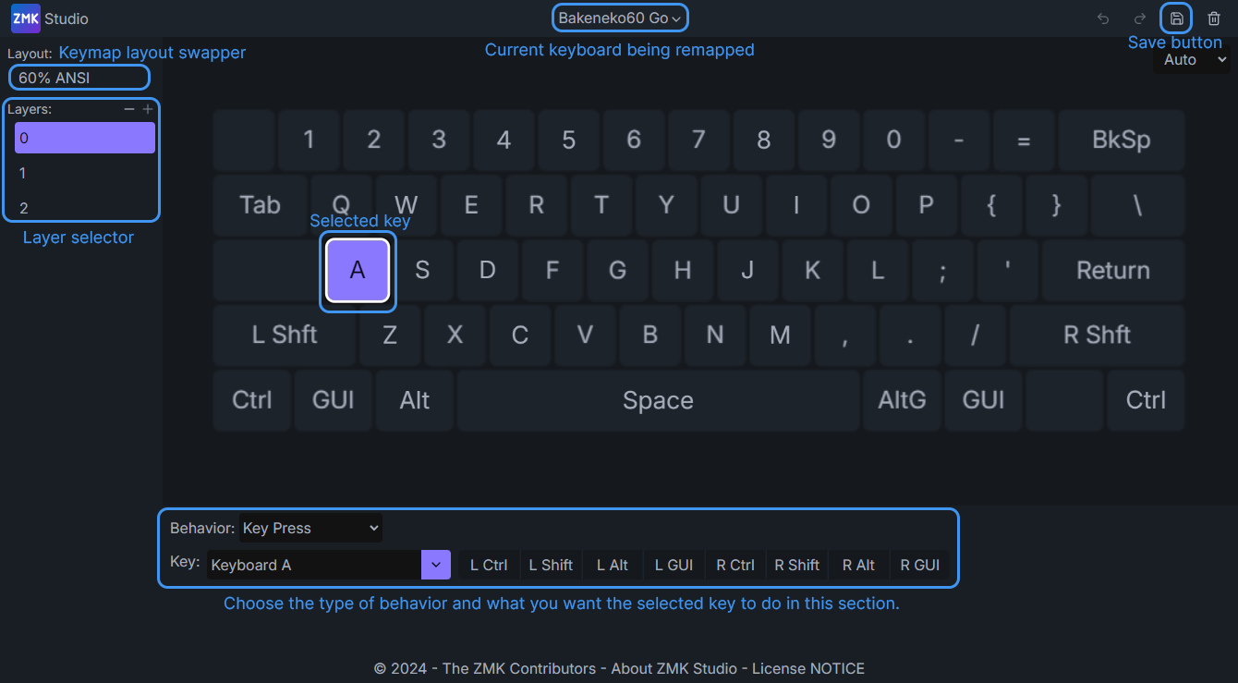The width and height of the screenshot is (1238, 683).
Task: Click the undo arrow icon
Action: point(1102,18)
